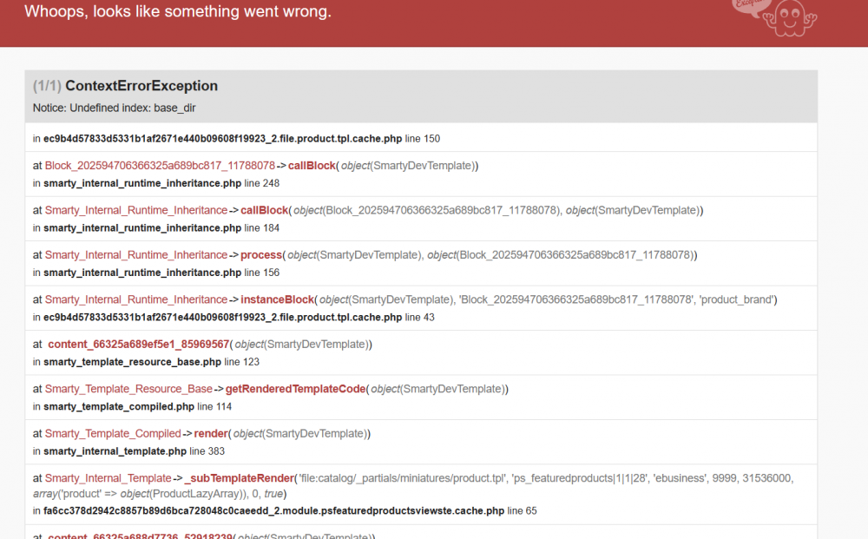Expand the smarty_internal_runtime_inheritance.php line 248 trace
The height and width of the screenshot is (539, 868).
tap(161, 183)
